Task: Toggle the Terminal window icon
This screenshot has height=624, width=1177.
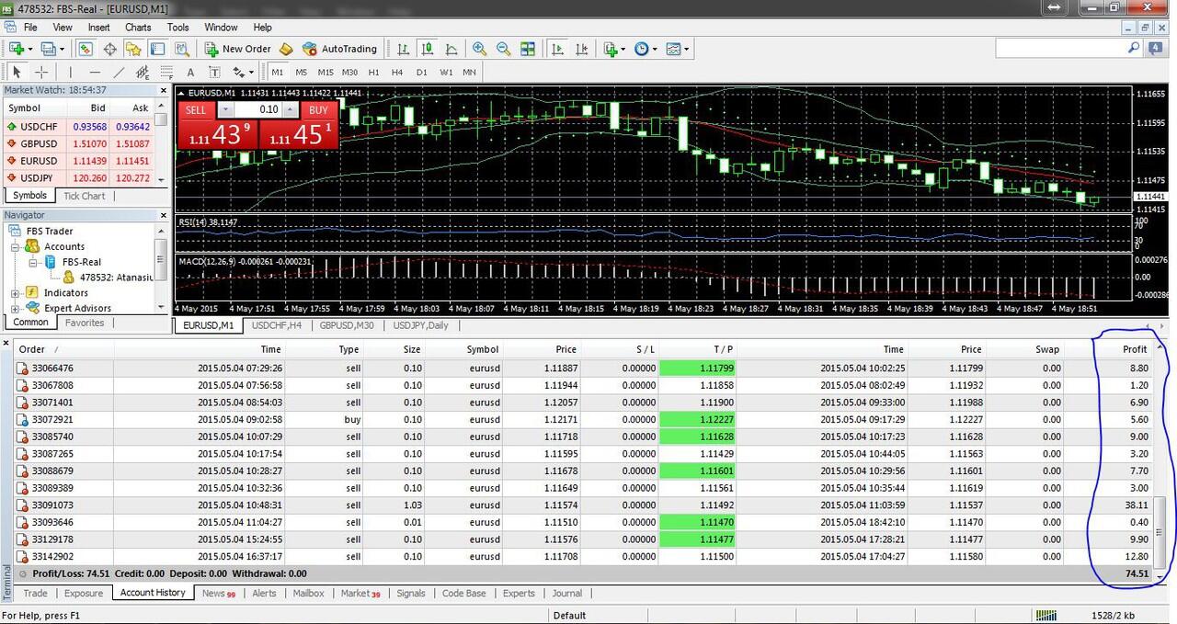Action: pyautogui.click(x=157, y=49)
